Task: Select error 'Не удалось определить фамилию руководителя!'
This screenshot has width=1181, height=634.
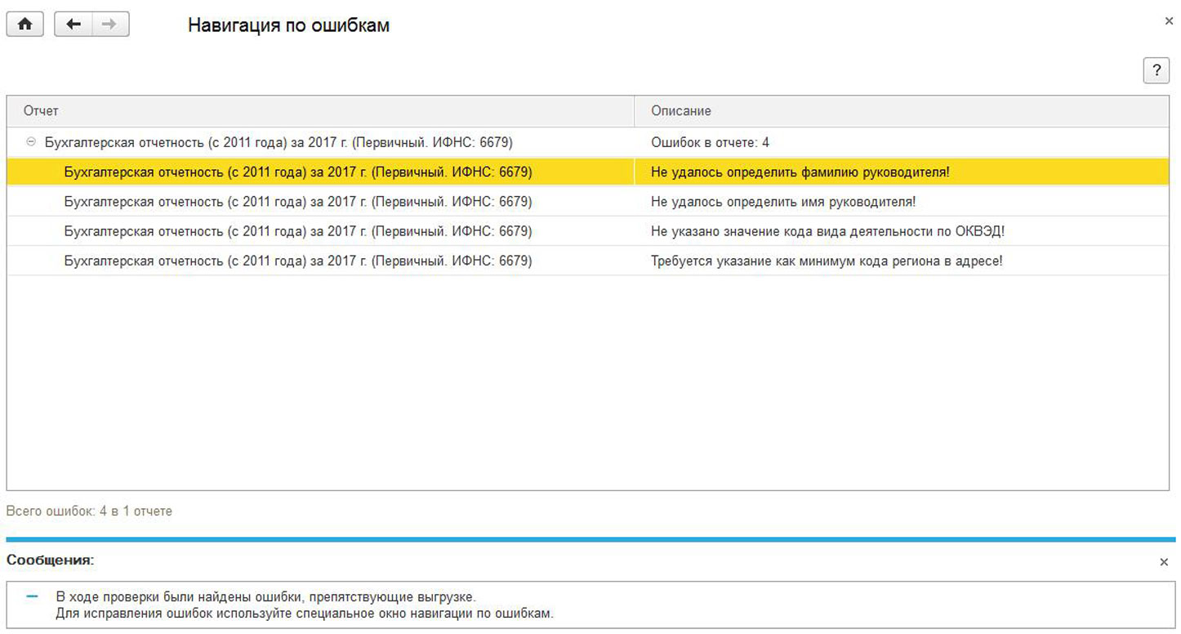Action: point(800,172)
